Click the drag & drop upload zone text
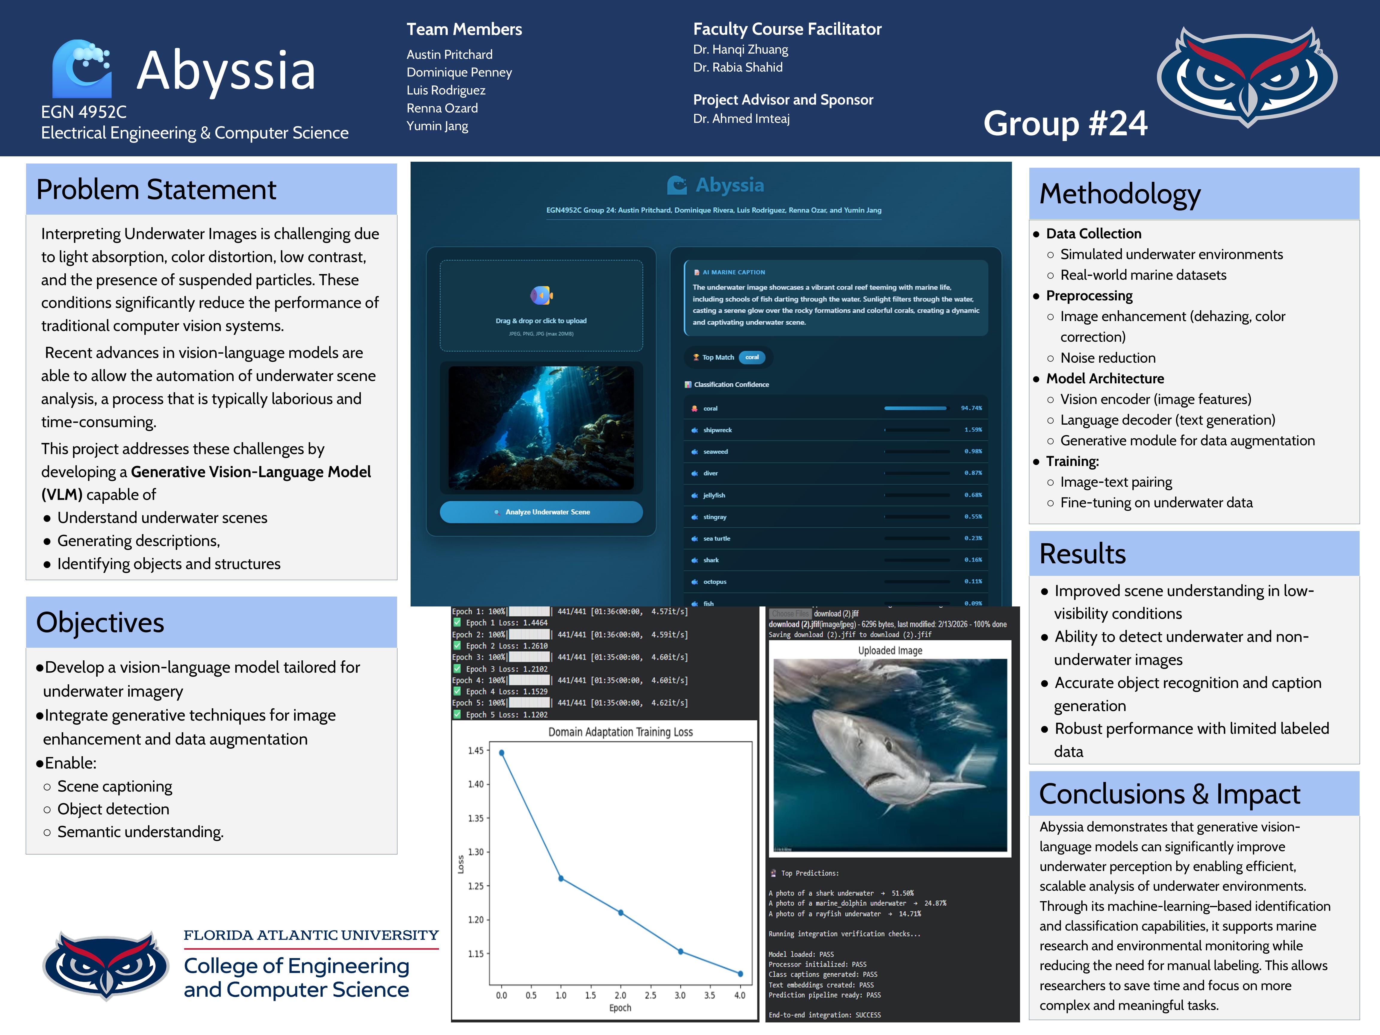Image resolution: width=1380 pixels, height=1035 pixels. (x=541, y=321)
